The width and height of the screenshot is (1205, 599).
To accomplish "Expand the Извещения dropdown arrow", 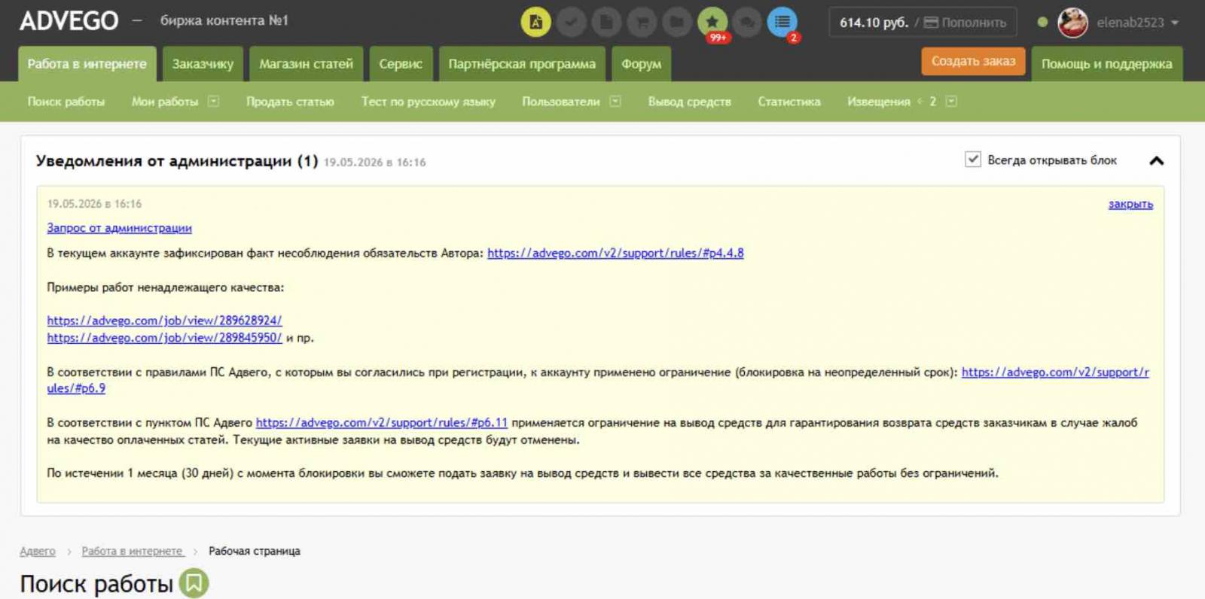I will (x=951, y=101).
